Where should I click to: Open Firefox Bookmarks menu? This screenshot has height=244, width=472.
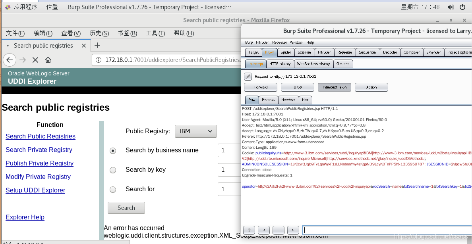coord(127,33)
